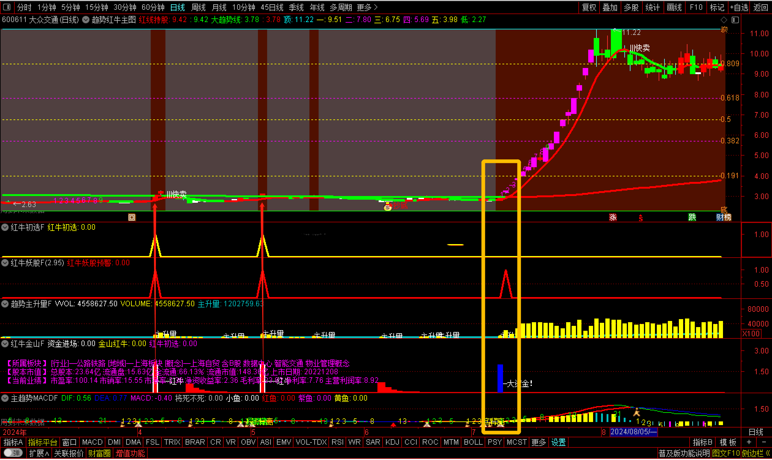Click the money bag 抄底 signal icon

[388, 206]
